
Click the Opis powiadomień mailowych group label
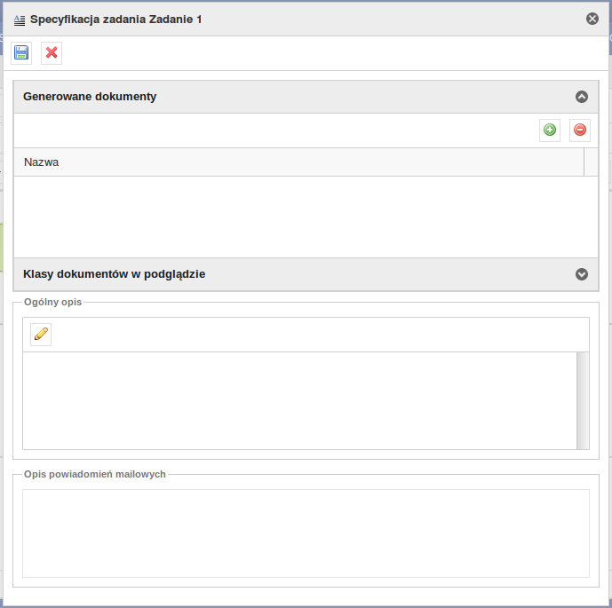pos(95,474)
